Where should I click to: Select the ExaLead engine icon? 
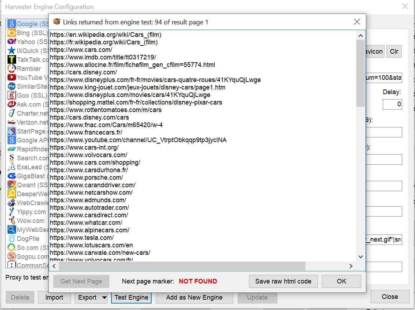[11, 167]
